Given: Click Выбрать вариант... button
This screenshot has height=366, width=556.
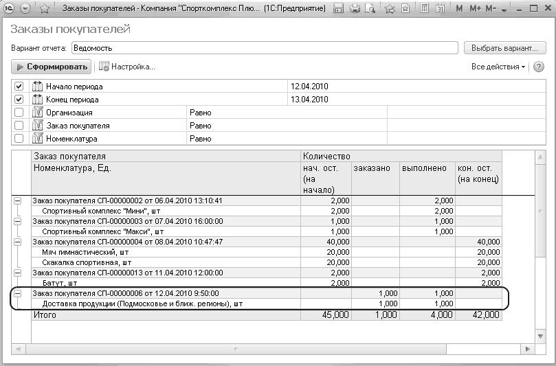Looking at the screenshot, I should tap(504, 48).
